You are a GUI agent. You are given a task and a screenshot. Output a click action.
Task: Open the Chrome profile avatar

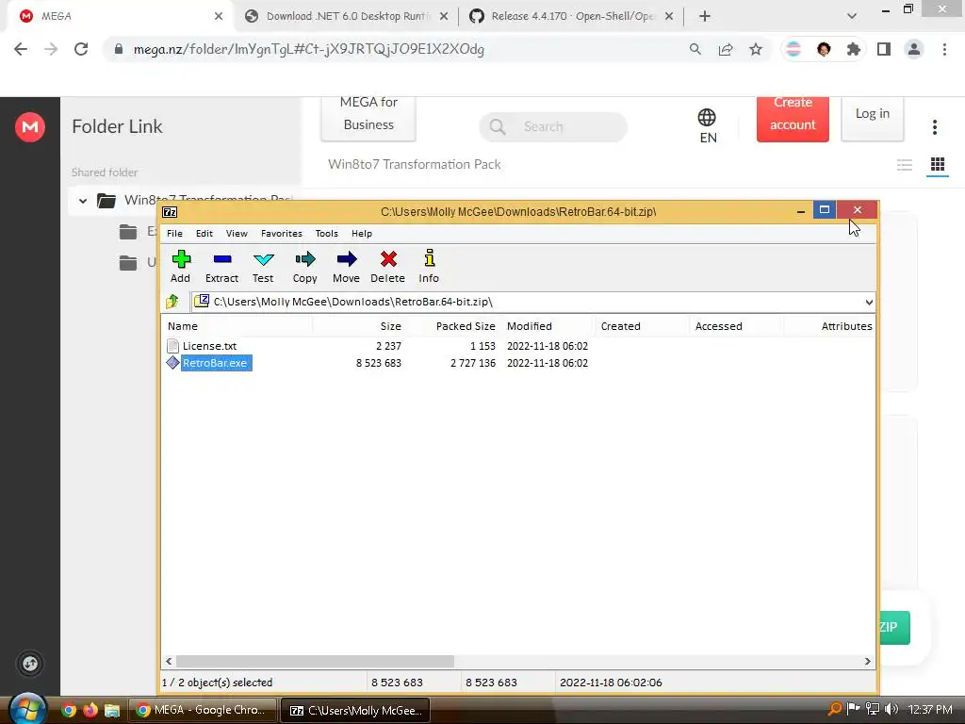(914, 49)
